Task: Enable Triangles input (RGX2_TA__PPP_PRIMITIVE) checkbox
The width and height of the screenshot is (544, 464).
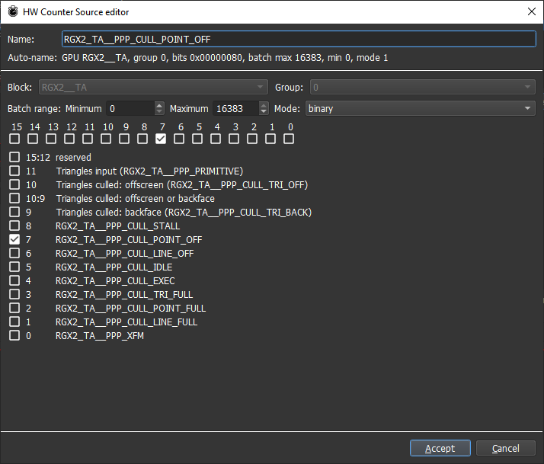Action: pos(14,171)
